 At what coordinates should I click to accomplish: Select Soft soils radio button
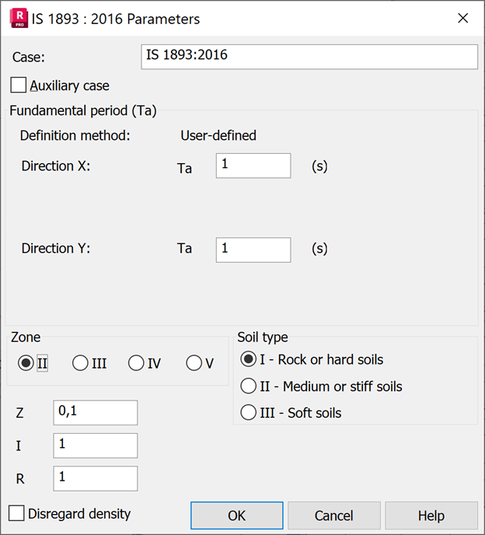(249, 412)
